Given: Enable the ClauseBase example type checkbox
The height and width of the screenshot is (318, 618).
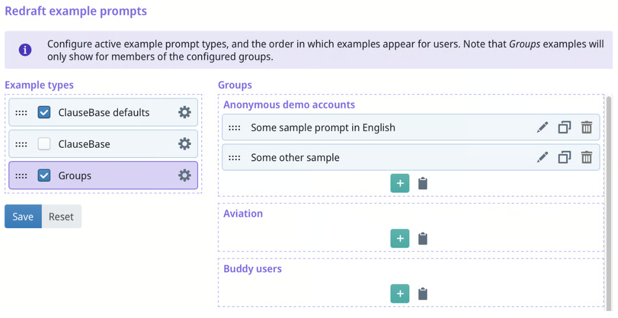Looking at the screenshot, I should point(44,144).
